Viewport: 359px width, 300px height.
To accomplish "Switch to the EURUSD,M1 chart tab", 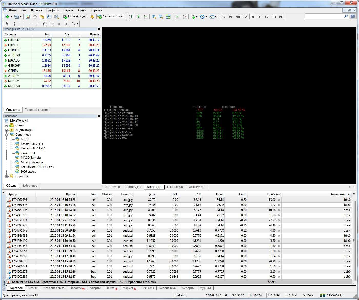I will [x=175, y=187].
